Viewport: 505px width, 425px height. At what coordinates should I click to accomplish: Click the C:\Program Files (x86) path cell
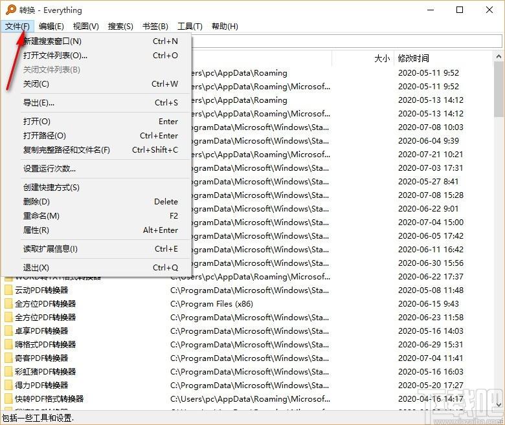[x=212, y=303]
